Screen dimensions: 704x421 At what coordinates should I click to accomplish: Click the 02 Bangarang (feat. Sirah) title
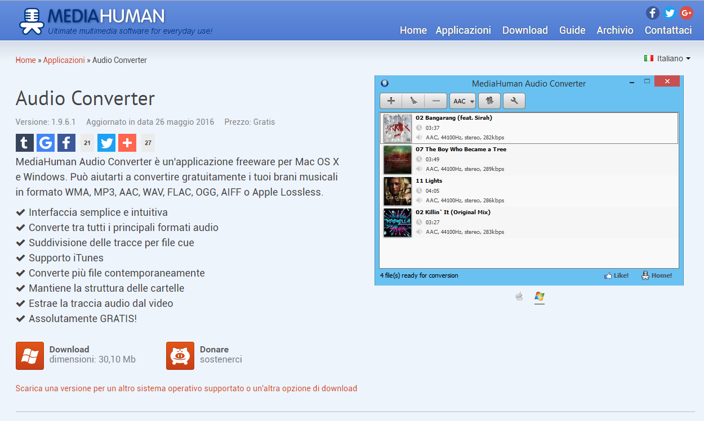click(x=454, y=118)
